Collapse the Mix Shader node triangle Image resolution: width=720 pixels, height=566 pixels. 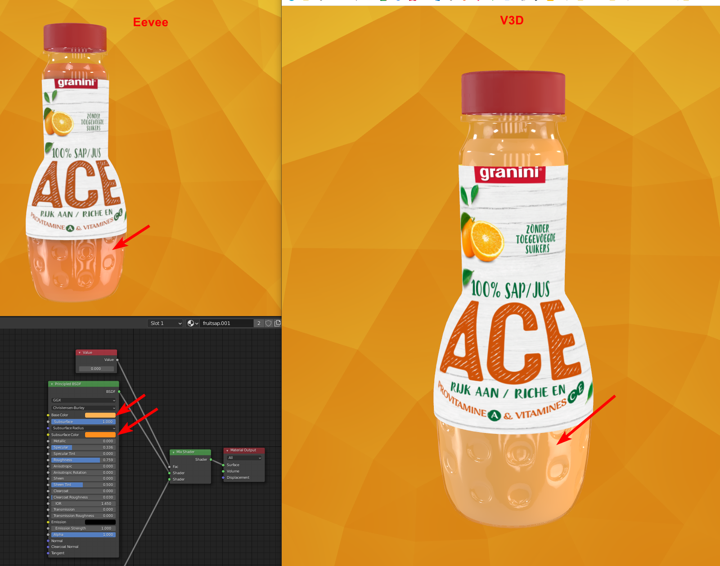[x=173, y=452]
